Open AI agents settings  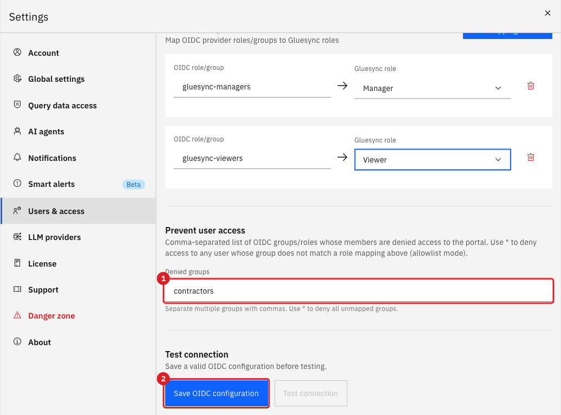(x=78, y=132)
